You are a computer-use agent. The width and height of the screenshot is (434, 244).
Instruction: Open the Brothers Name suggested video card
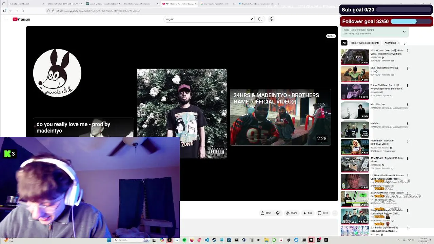(x=280, y=117)
